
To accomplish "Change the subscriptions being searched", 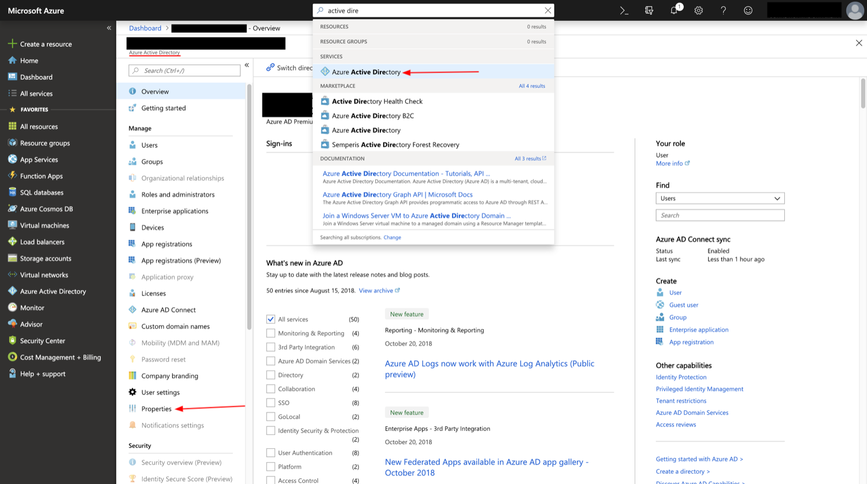I will [392, 237].
